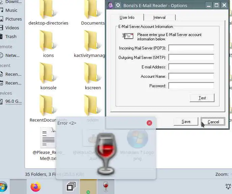Click the Password input field

pyautogui.click(x=191, y=86)
